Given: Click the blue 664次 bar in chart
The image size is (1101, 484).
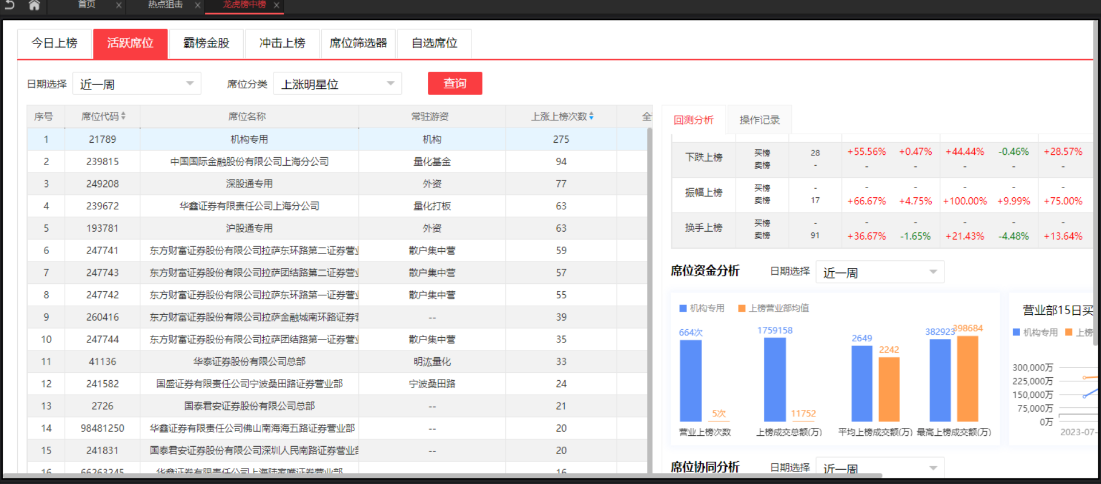Looking at the screenshot, I should coord(690,381).
